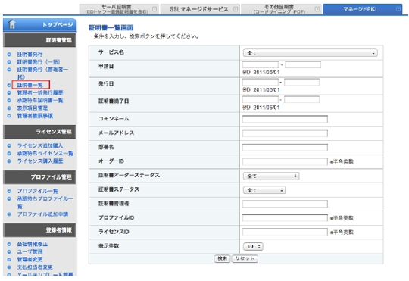The height and width of the screenshot is (281, 409).
Task: Open the プロファイル一覧 link
Action: [38, 191]
